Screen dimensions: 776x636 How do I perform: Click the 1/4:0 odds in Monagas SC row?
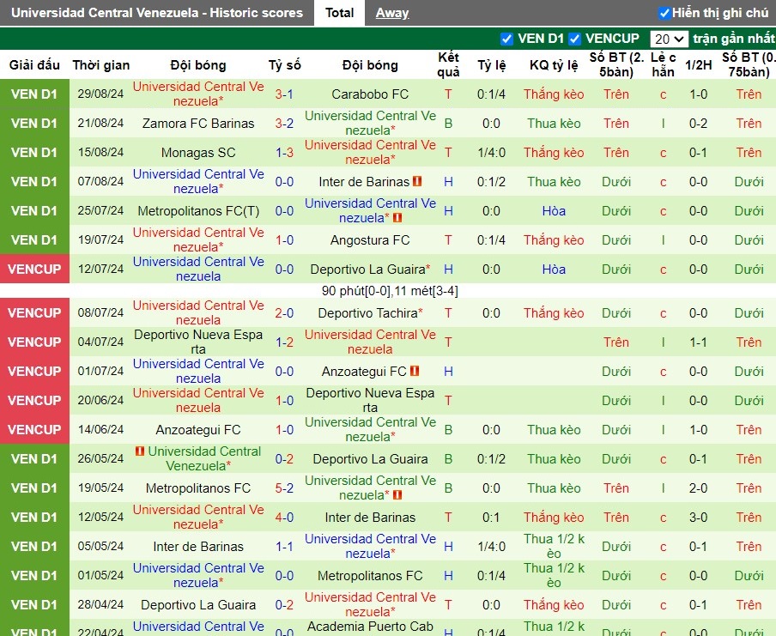(491, 153)
